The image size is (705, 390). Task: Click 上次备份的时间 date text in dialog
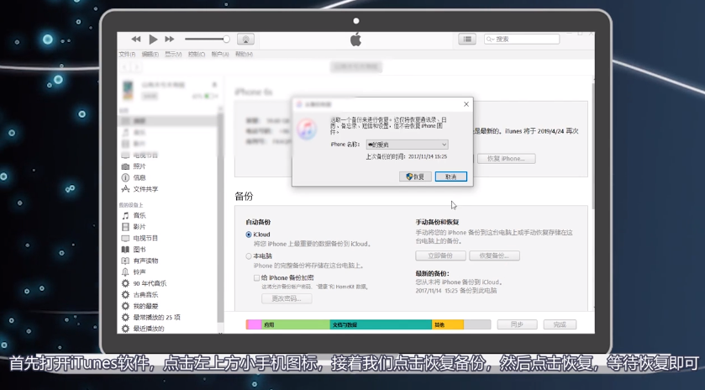[x=406, y=156]
